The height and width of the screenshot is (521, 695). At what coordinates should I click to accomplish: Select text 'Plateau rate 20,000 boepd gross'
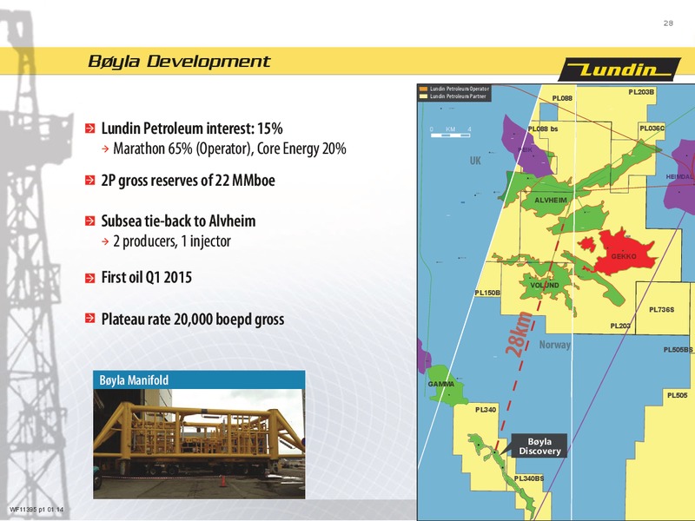pyautogui.click(x=192, y=319)
